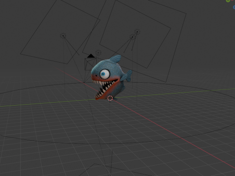Select the light at the left rectangle's center
The height and width of the screenshot is (176, 235).
(x=63, y=36)
